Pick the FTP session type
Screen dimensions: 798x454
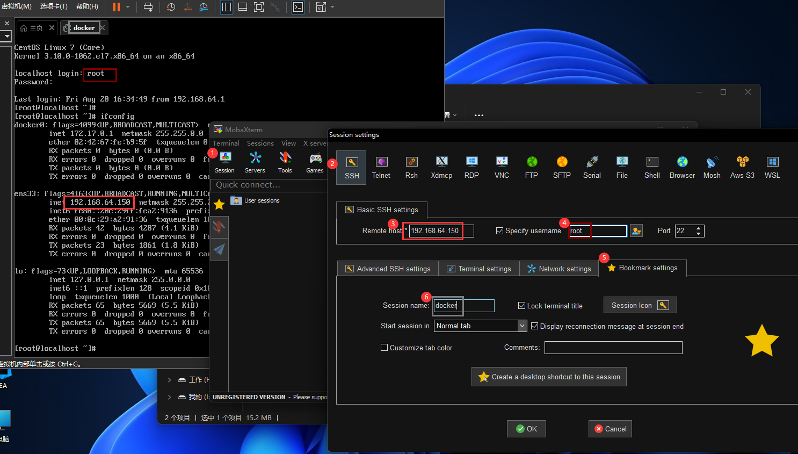[532, 168]
